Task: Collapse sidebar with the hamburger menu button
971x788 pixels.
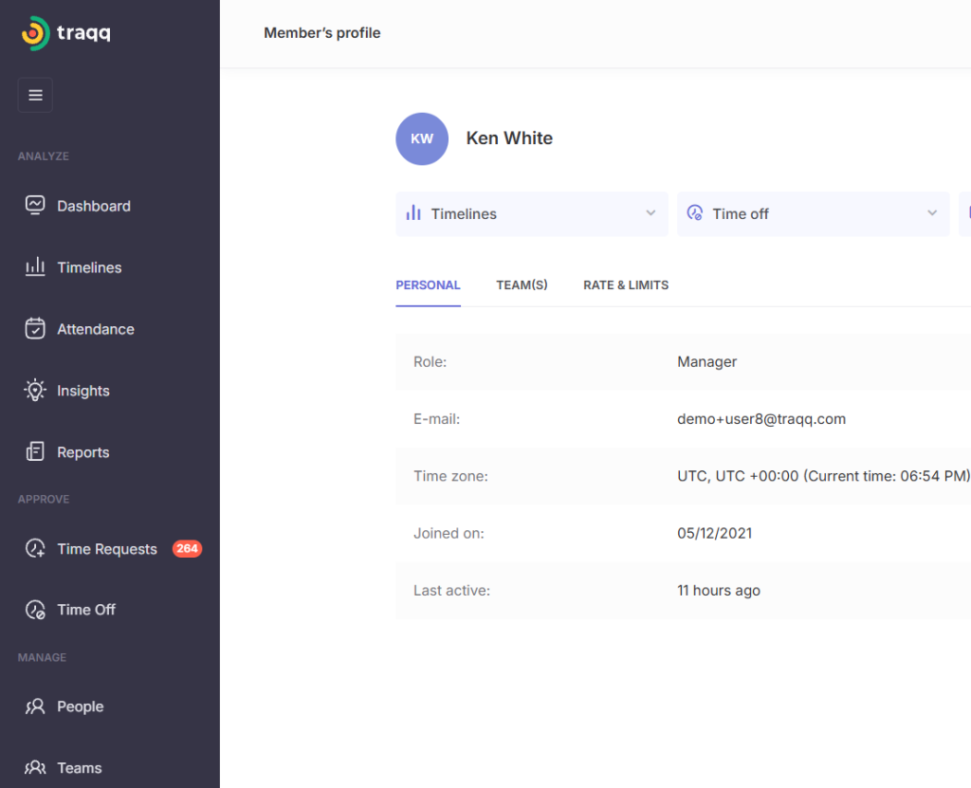Action: click(35, 95)
